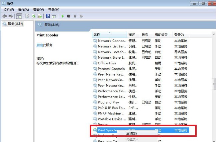Screen dimensions: 216x142
Task: Click the Refresh toolbar icon
Action: [33, 16]
